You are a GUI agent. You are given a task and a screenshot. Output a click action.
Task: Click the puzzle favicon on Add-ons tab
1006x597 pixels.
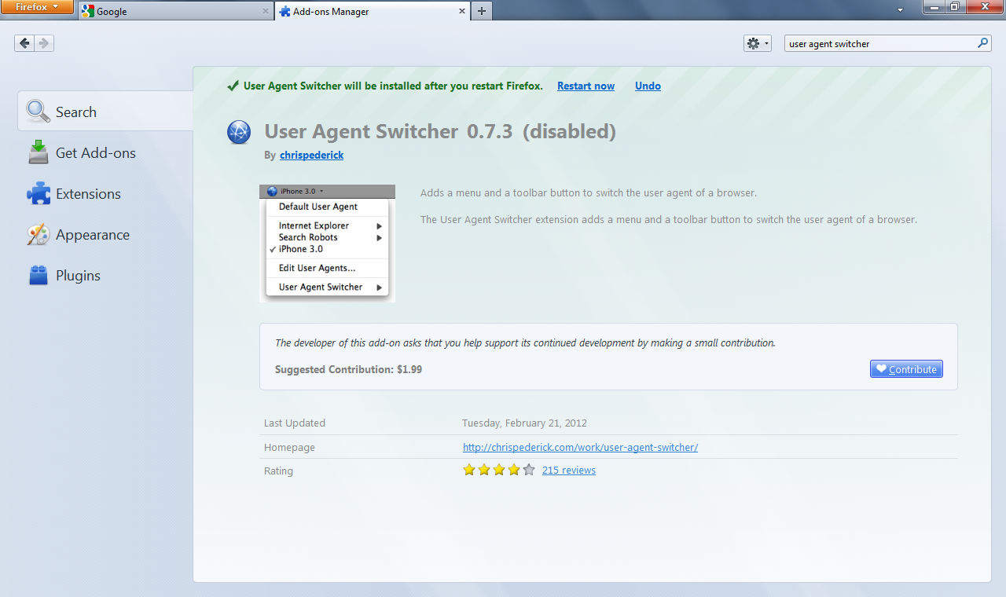284,11
